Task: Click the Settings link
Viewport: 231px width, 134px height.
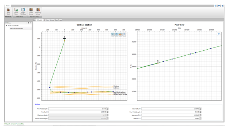Action: (x=37, y=104)
